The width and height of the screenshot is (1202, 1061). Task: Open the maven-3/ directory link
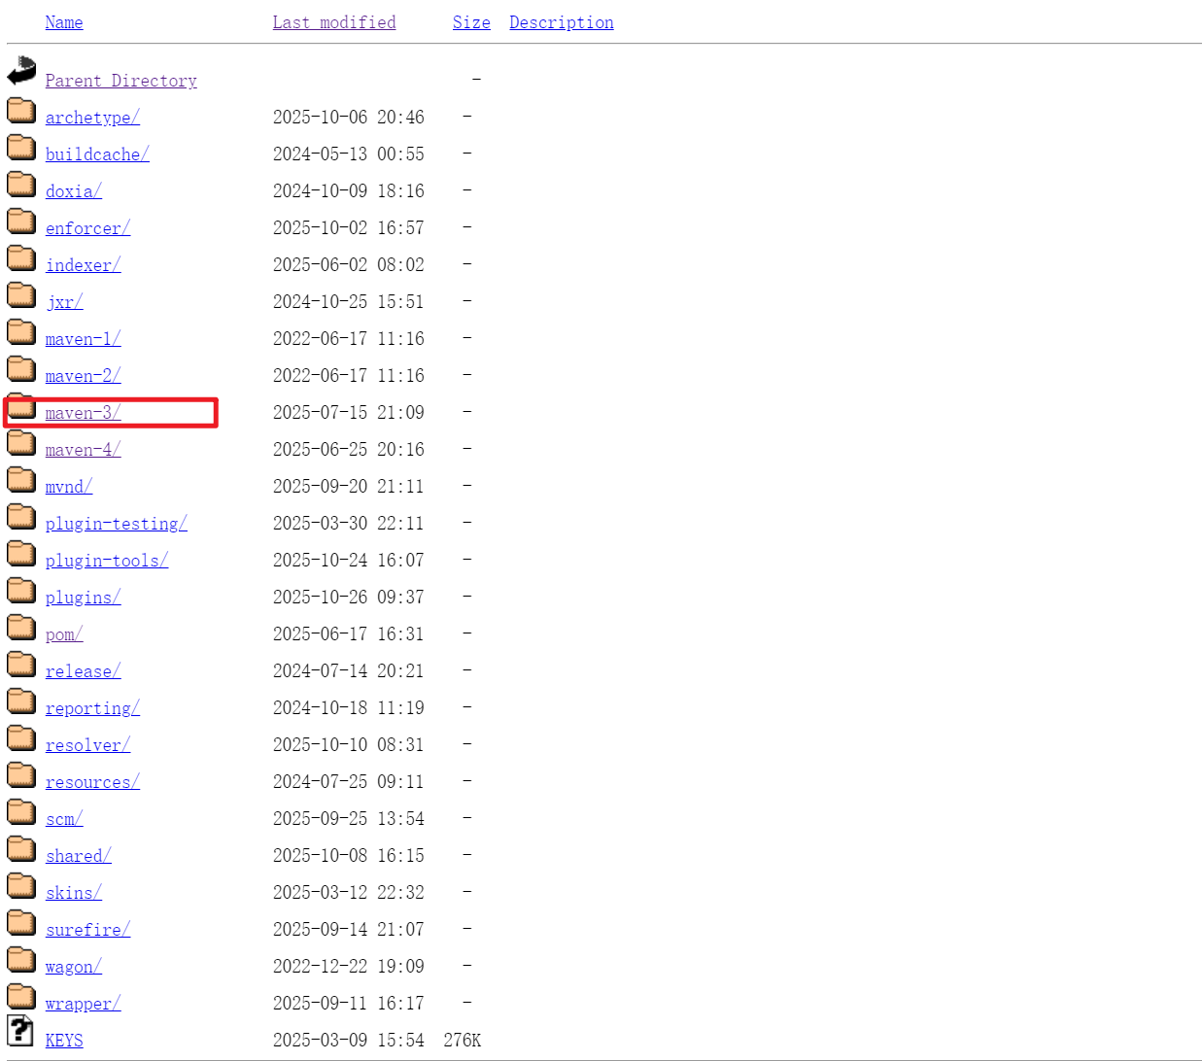coord(83,413)
